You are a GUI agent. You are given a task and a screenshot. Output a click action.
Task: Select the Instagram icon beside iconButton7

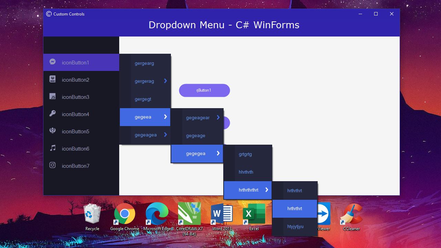click(52, 166)
